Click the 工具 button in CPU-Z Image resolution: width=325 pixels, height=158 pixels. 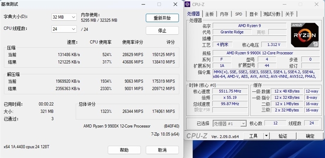pos(253,136)
